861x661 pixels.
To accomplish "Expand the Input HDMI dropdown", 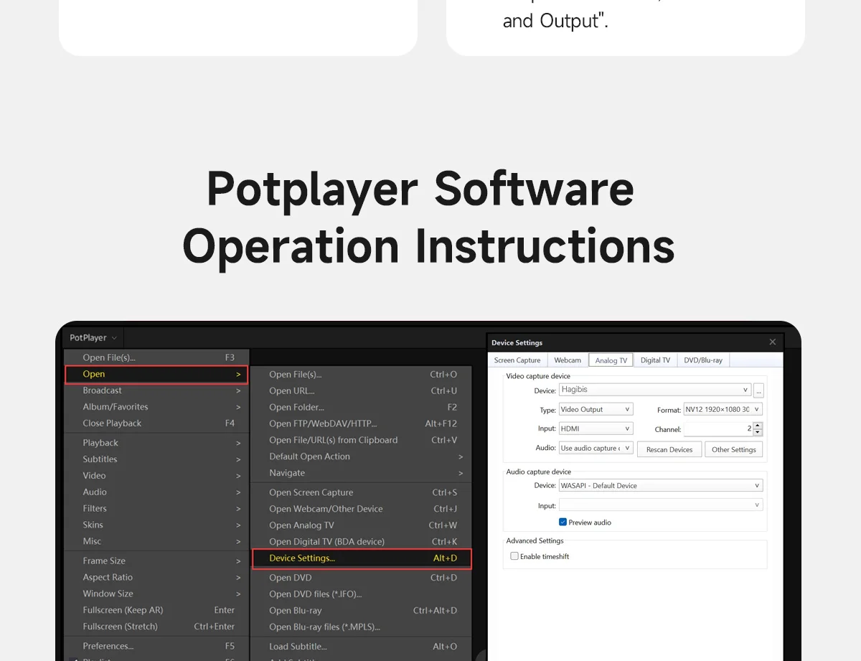I will 596,428.
